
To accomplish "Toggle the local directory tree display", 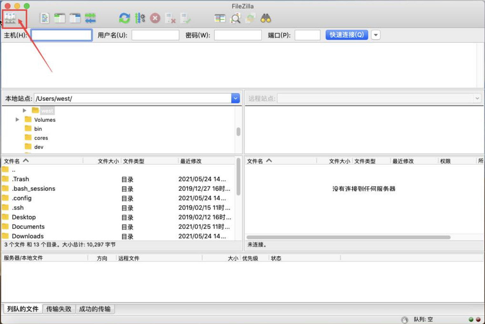I will tap(60, 18).
